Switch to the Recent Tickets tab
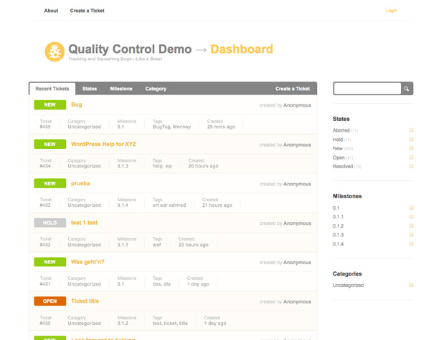 pos(52,89)
